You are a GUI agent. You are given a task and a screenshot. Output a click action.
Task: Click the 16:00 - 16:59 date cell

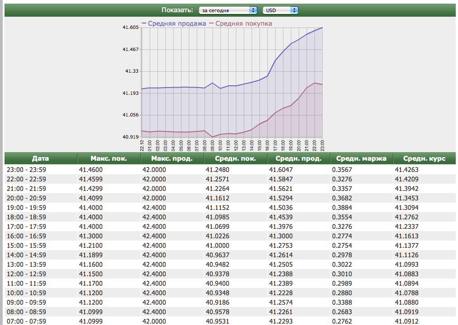click(x=26, y=236)
